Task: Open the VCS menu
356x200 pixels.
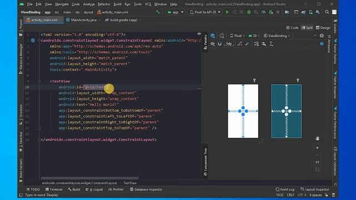Action: coord(148,4)
